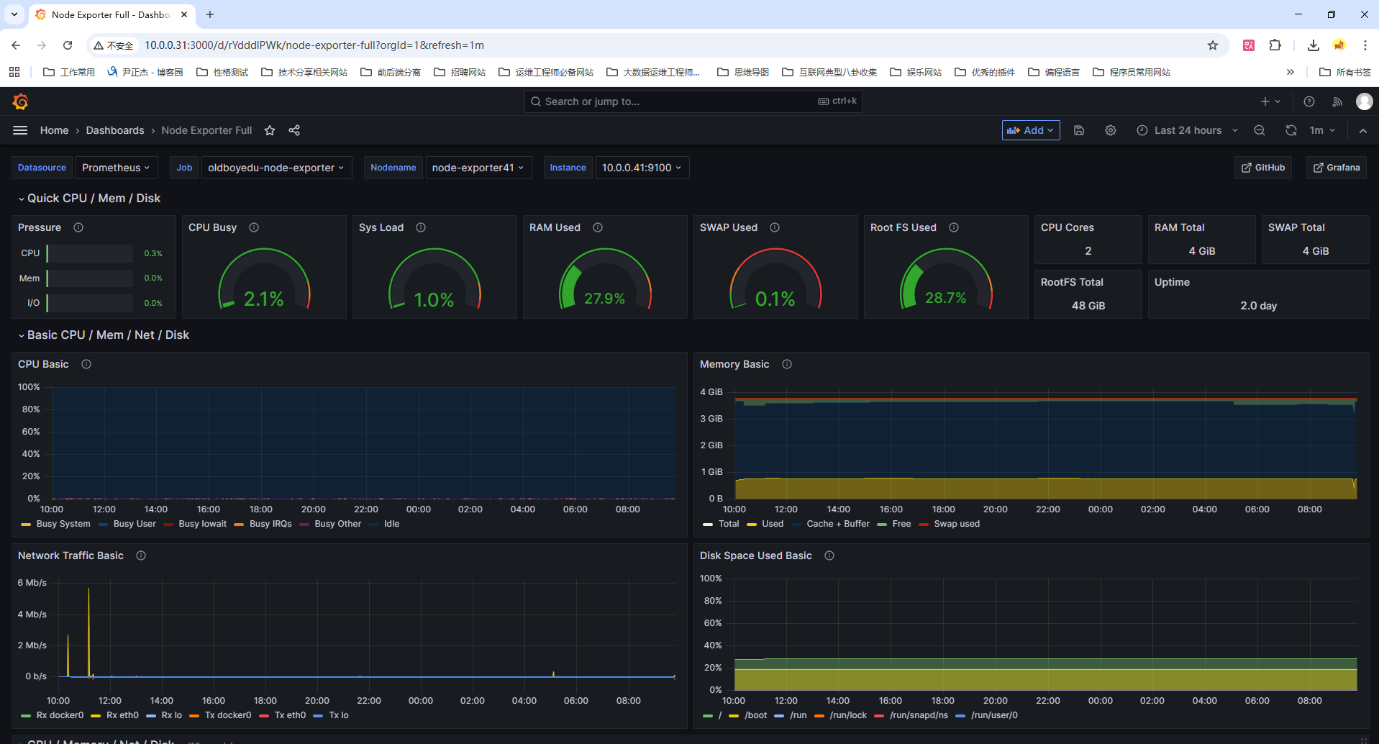Star the Node Exporter Full dashboard
This screenshot has height=744, width=1379.
coord(270,130)
